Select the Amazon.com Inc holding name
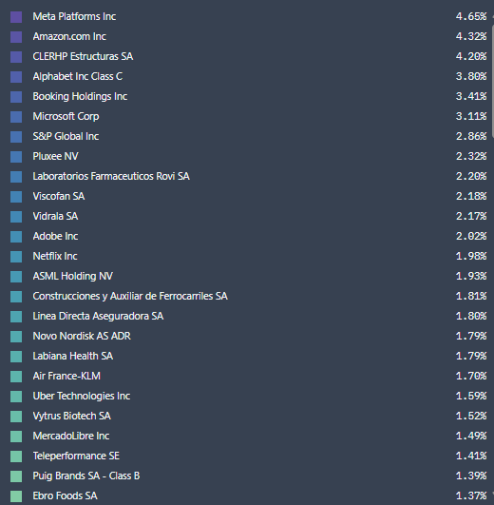Screen dimensions: 494x505 69,36
